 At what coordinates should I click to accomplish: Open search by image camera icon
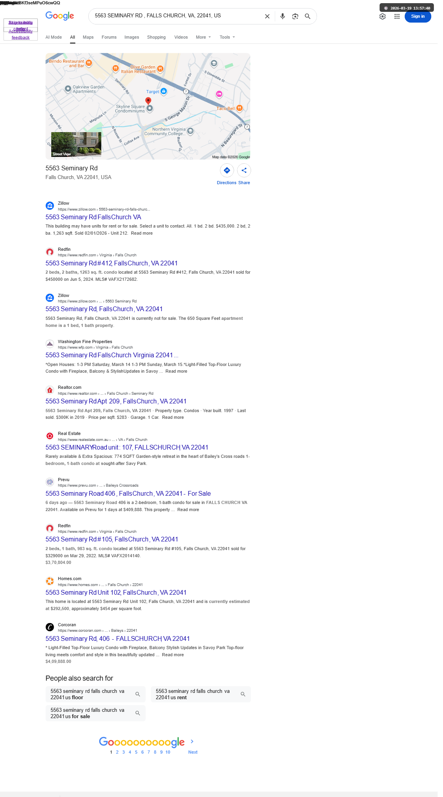coord(295,16)
